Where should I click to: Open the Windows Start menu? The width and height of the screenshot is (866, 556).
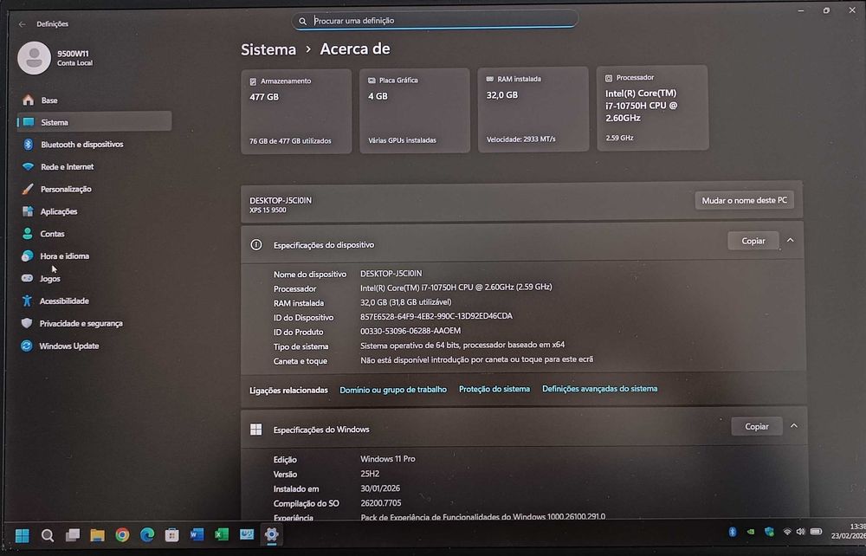click(x=23, y=535)
